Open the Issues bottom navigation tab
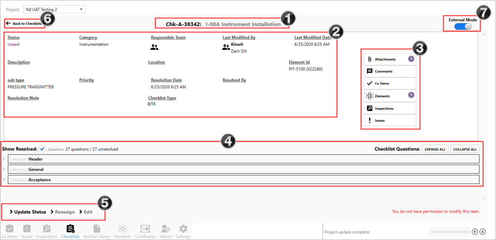 [26, 231]
